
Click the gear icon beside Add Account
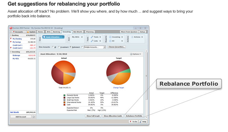click(x=34, y=117)
